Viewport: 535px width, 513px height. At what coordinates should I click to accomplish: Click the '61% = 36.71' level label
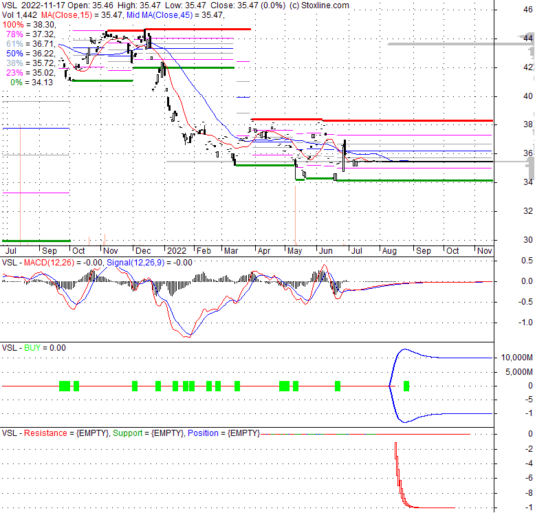pos(30,44)
